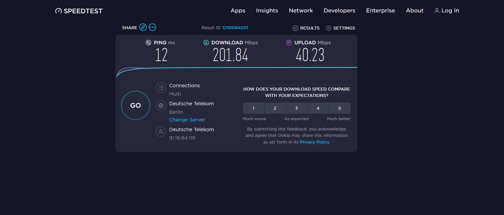Rate download speed 1 (much worse)
This screenshot has width=504, height=215.
coord(254,108)
